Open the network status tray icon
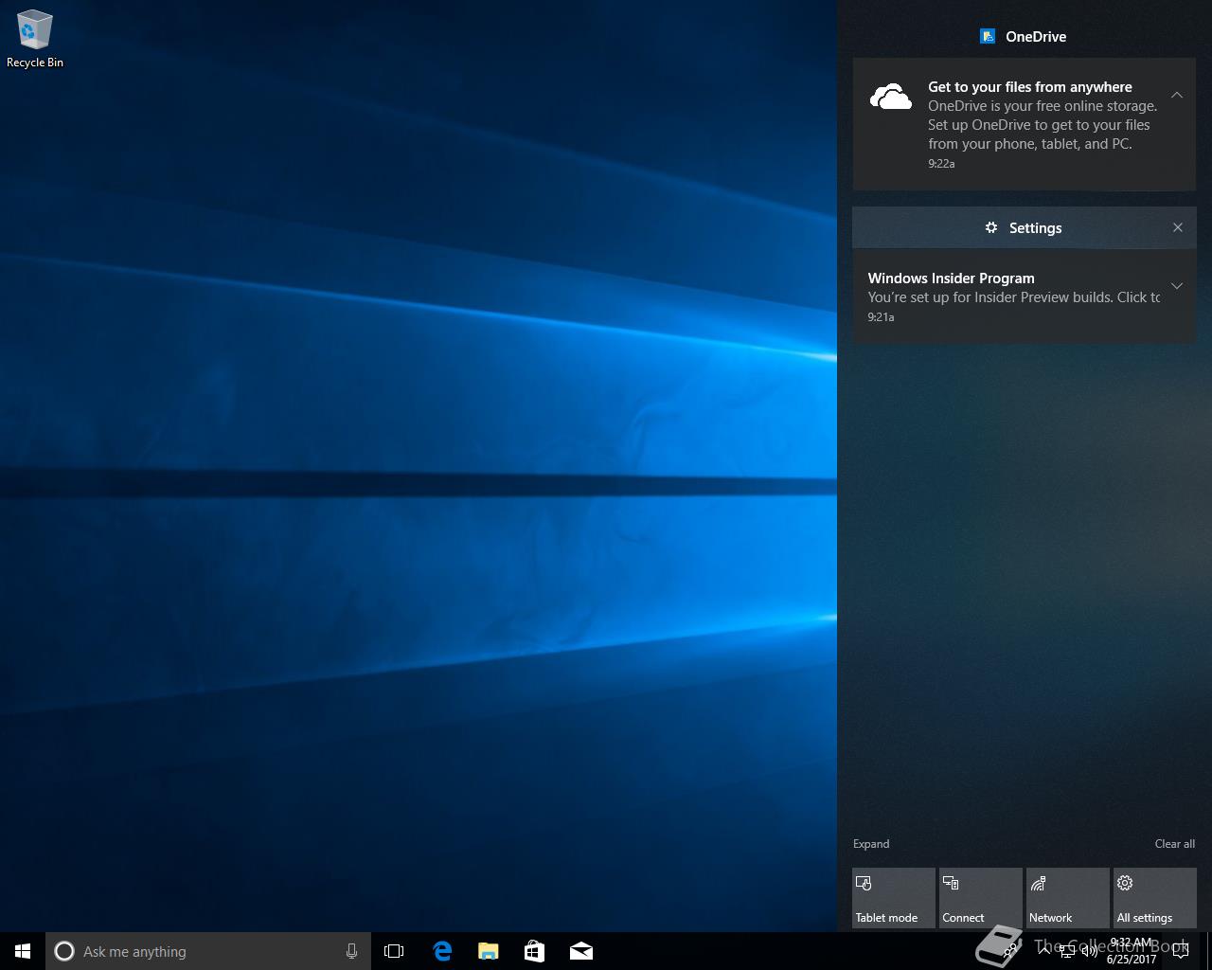This screenshot has width=1212, height=970. 1067,951
